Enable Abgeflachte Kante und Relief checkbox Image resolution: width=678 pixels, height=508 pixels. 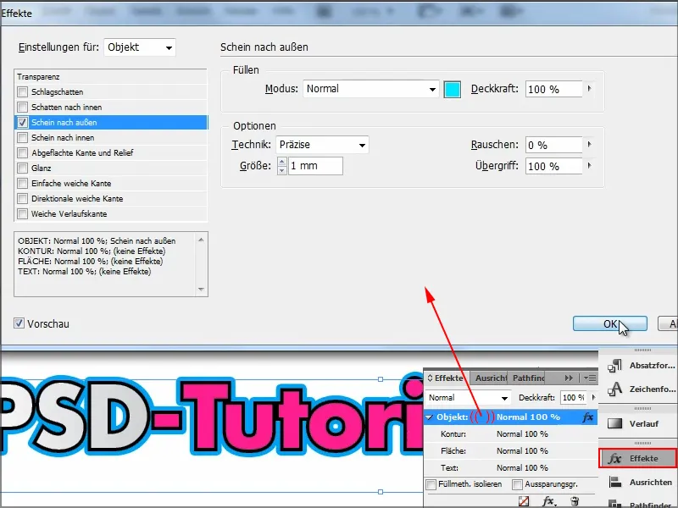point(23,153)
